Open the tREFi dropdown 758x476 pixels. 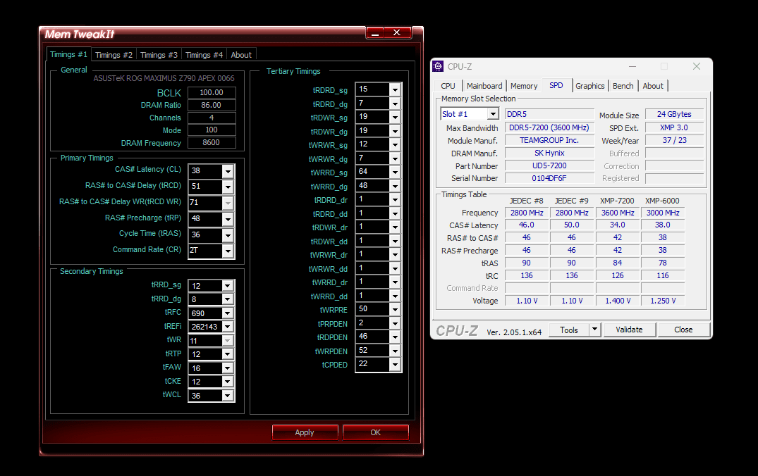point(228,327)
